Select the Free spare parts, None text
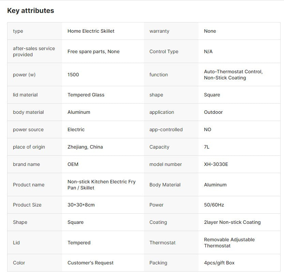The image size is (284, 276). (93, 51)
